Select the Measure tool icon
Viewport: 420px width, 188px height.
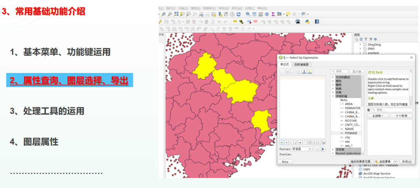point(279,14)
